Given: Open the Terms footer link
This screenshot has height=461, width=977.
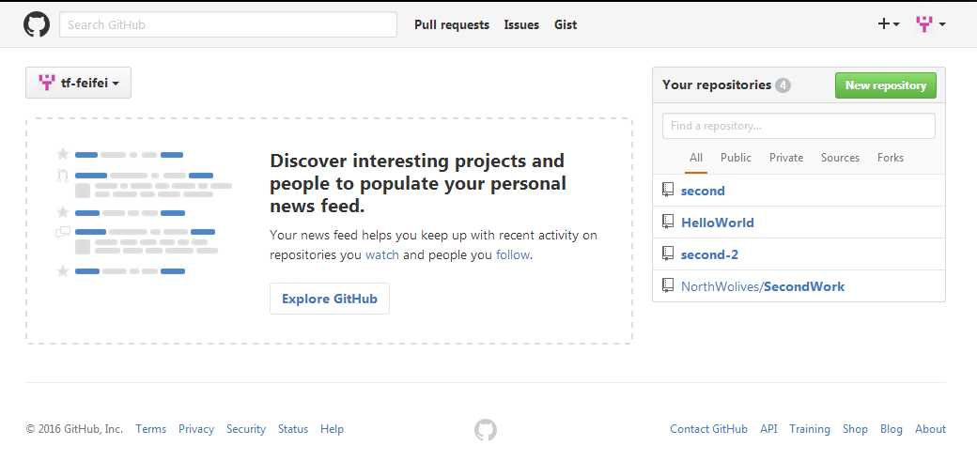Looking at the screenshot, I should coord(151,429).
